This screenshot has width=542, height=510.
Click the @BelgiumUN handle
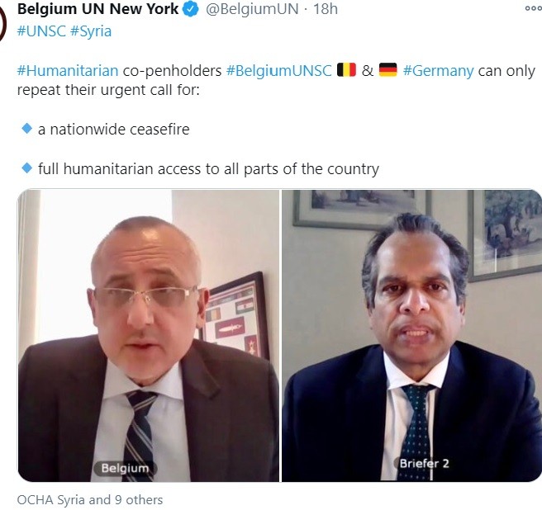(252, 9)
